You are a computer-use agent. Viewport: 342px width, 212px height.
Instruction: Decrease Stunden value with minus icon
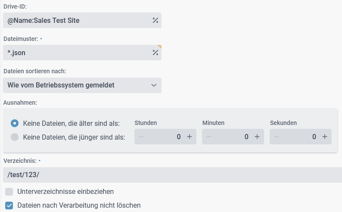coord(142,137)
